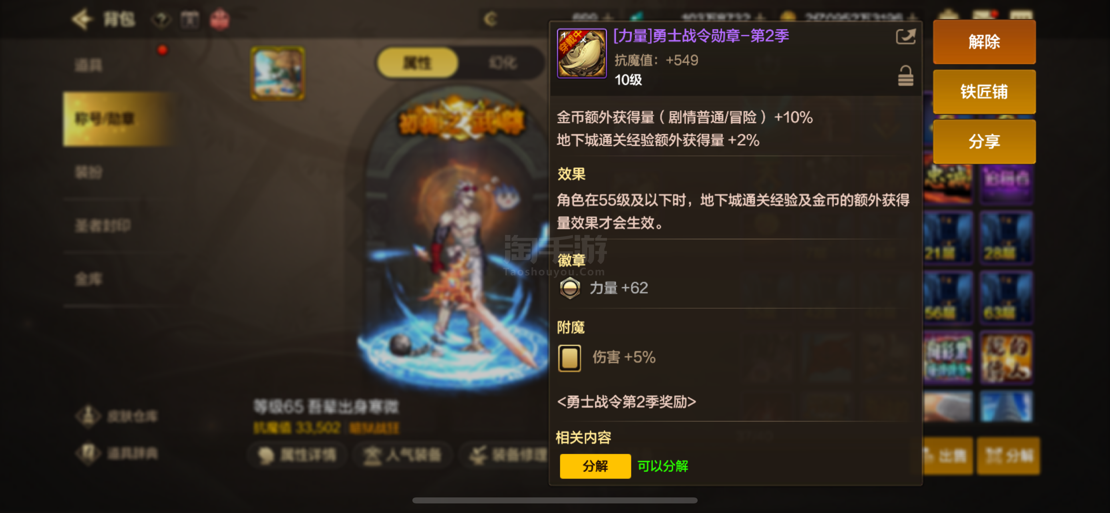1110x513 pixels.
Task: Switch to the blurred tab beside 属性
Action: pyautogui.click(x=502, y=63)
